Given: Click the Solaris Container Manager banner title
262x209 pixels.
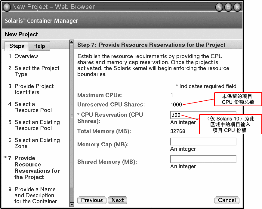Looking at the screenshot, I should (x=41, y=21).
